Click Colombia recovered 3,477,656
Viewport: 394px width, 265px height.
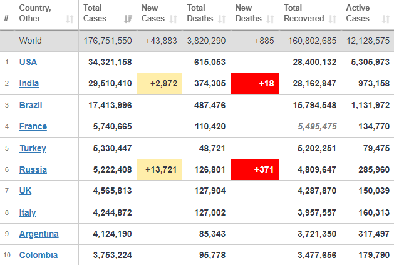click(317, 255)
